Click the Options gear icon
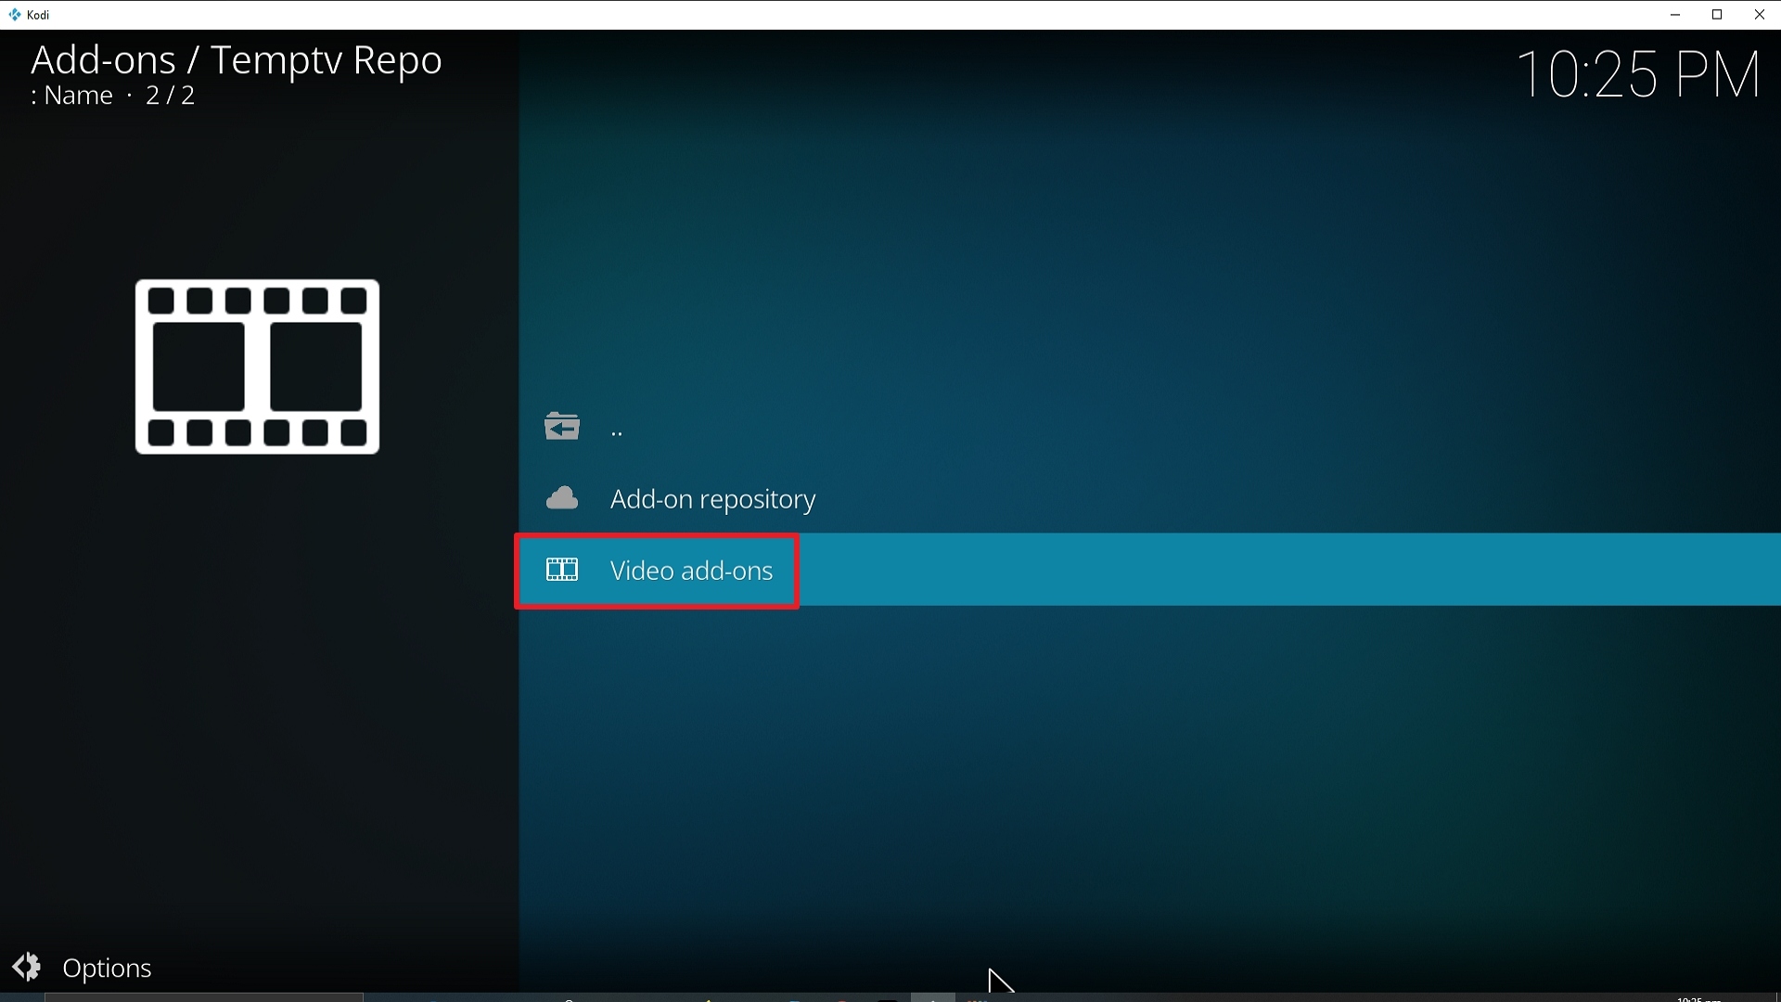The image size is (1781, 1002). [27, 967]
